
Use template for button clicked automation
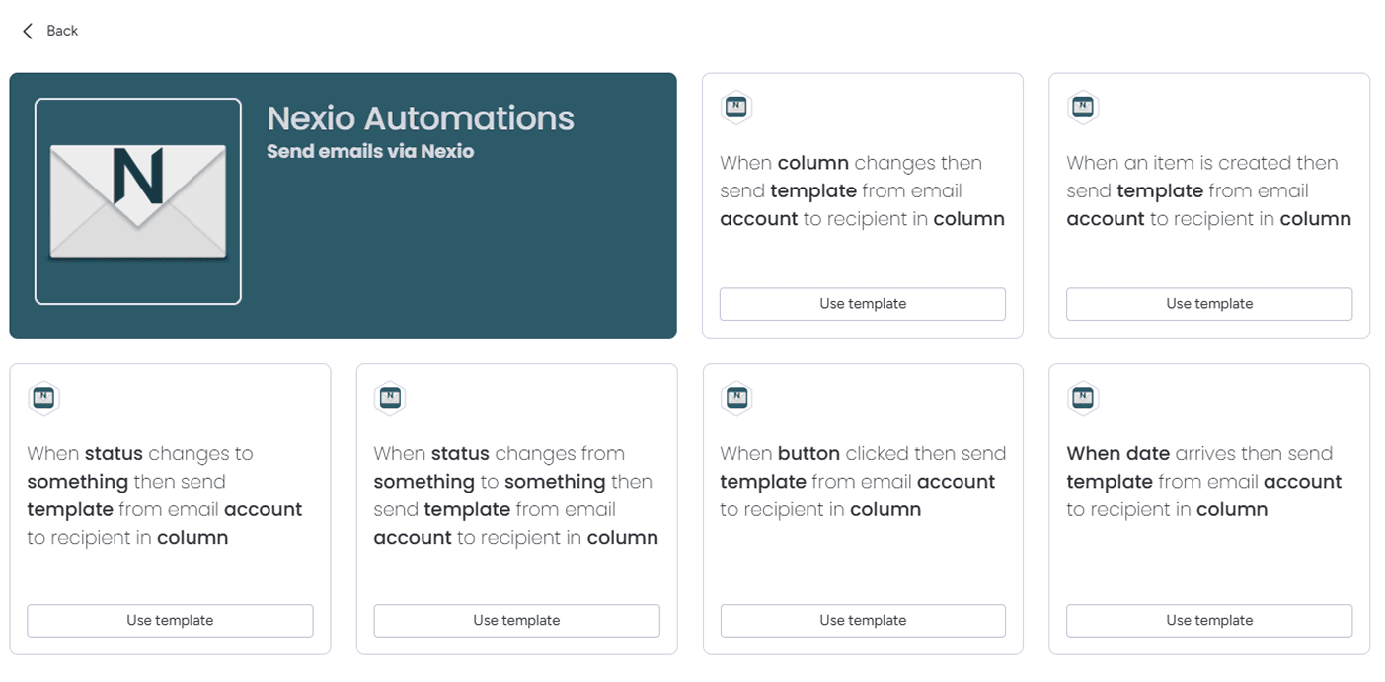point(862,621)
